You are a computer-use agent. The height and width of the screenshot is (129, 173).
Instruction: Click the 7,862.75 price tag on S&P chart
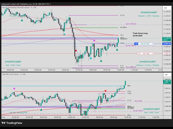tap(167, 82)
